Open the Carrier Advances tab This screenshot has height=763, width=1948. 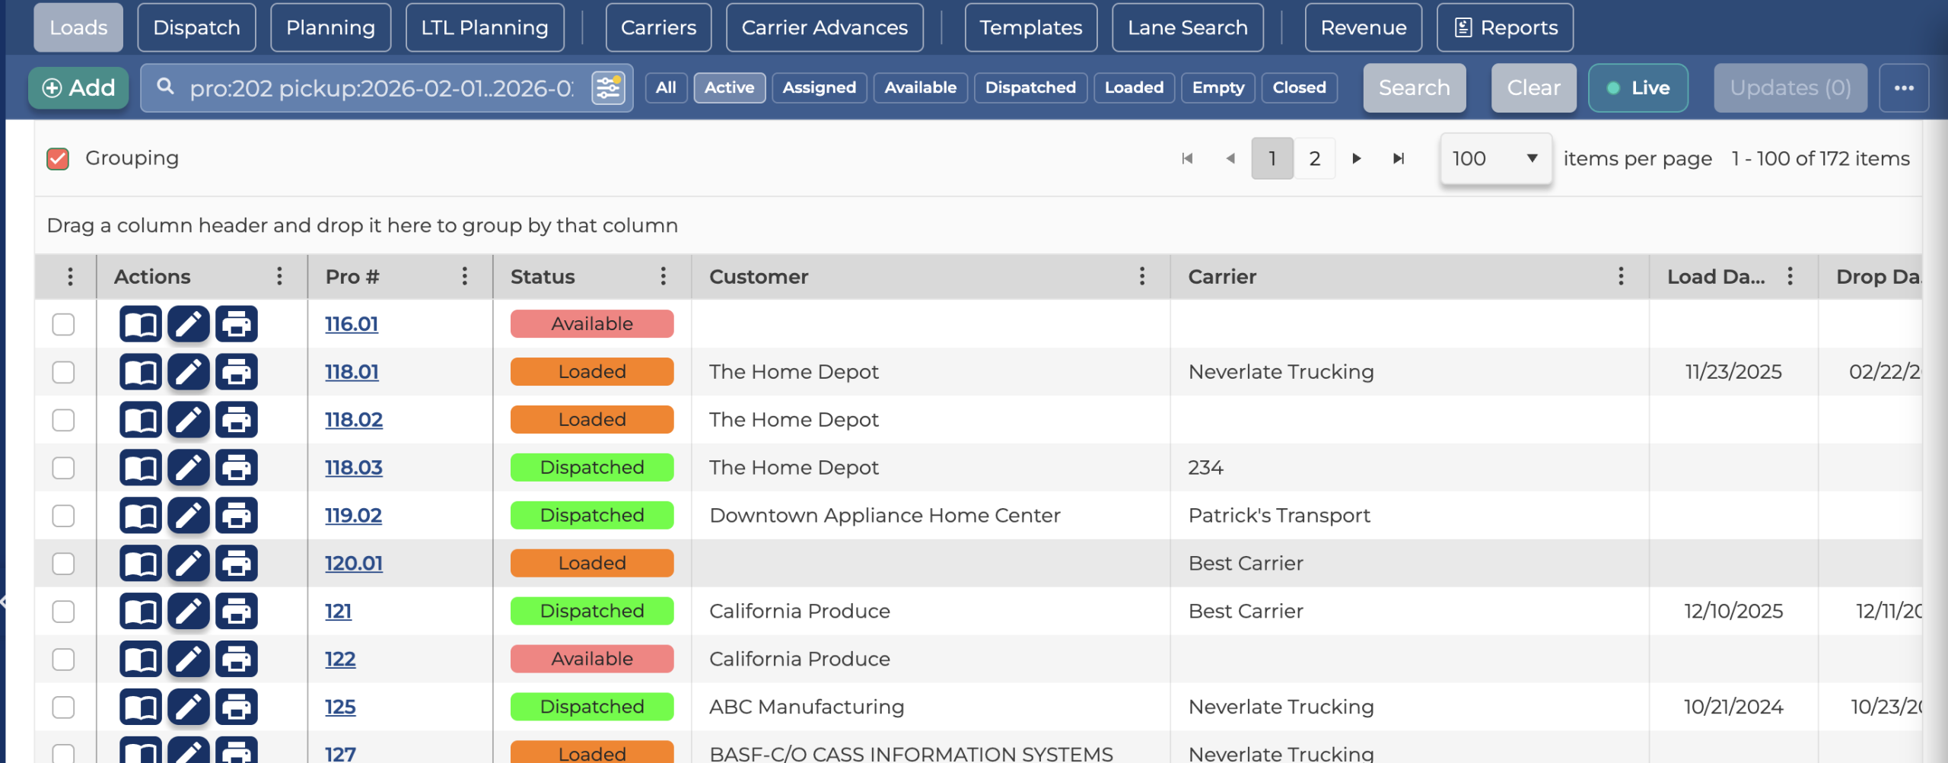(x=825, y=27)
